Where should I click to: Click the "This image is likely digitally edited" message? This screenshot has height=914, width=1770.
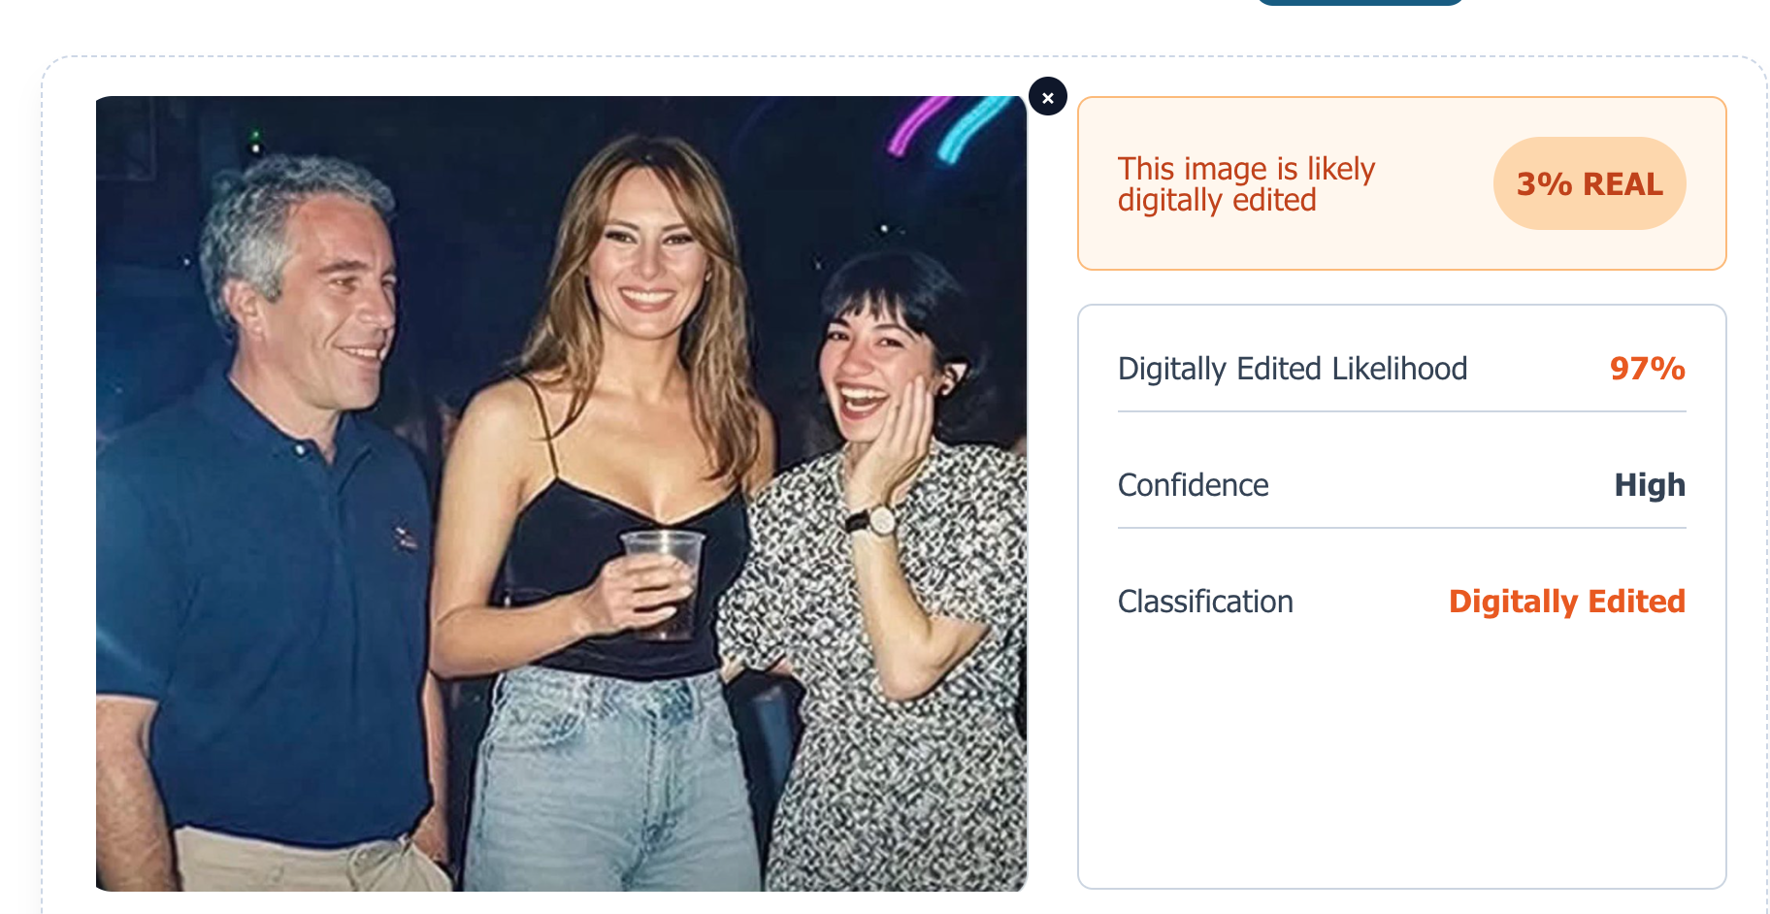[1246, 183]
